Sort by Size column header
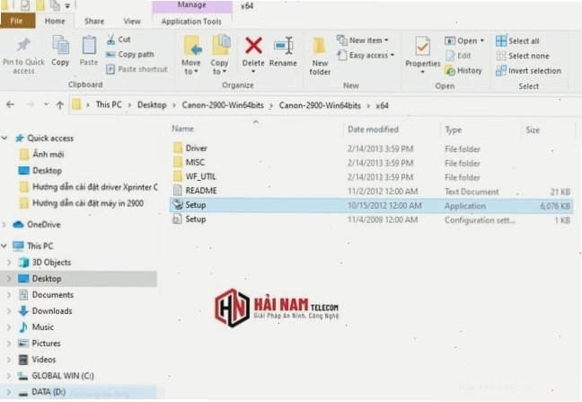The image size is (582, 402). point(533,130)
